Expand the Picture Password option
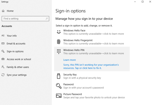Viewport: 152px width, 105px height. click(92, 96)
